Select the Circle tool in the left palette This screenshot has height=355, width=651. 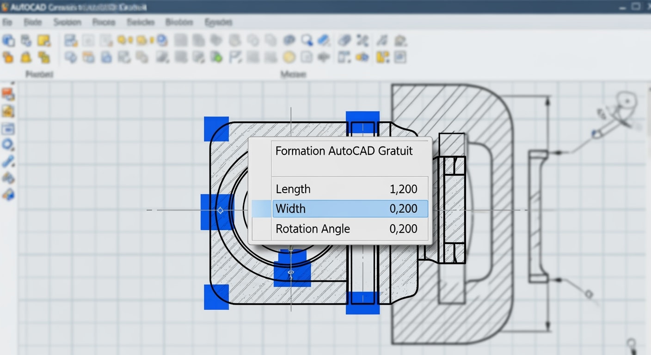7,145
